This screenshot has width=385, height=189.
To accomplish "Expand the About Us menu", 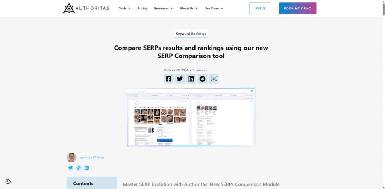I will point(189,8).
